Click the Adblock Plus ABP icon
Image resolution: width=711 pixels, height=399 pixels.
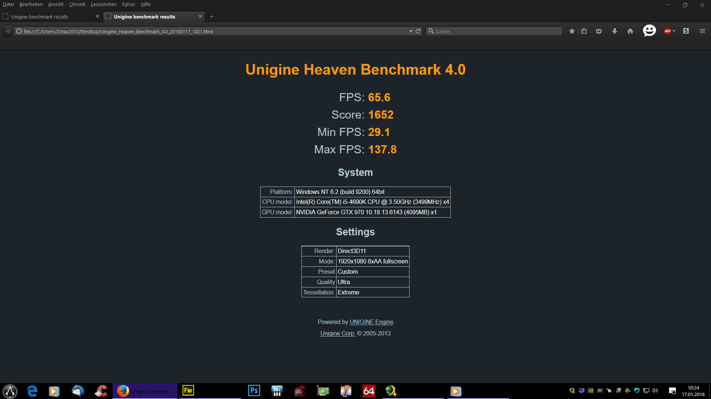(x=667, y=31)
